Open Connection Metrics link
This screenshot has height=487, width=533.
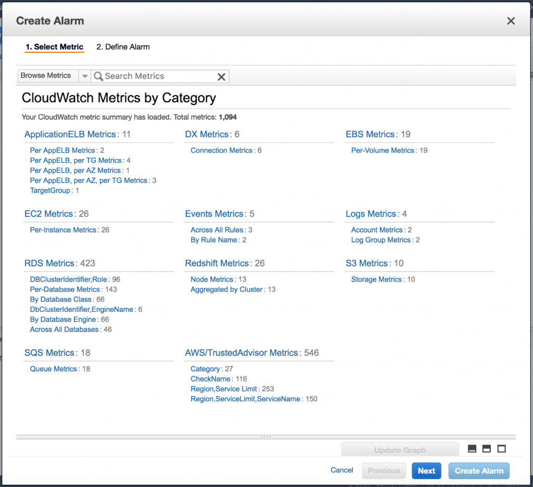click(x=221, y=150)
